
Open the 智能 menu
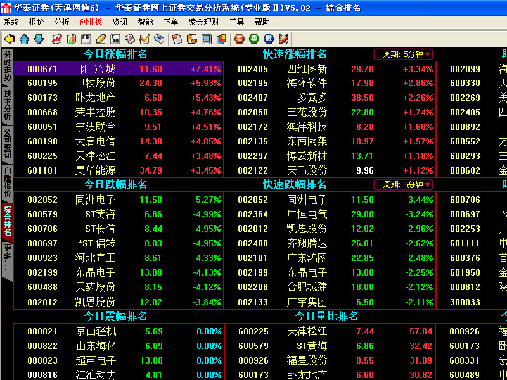pyautogui.click(x=146, y=22)
